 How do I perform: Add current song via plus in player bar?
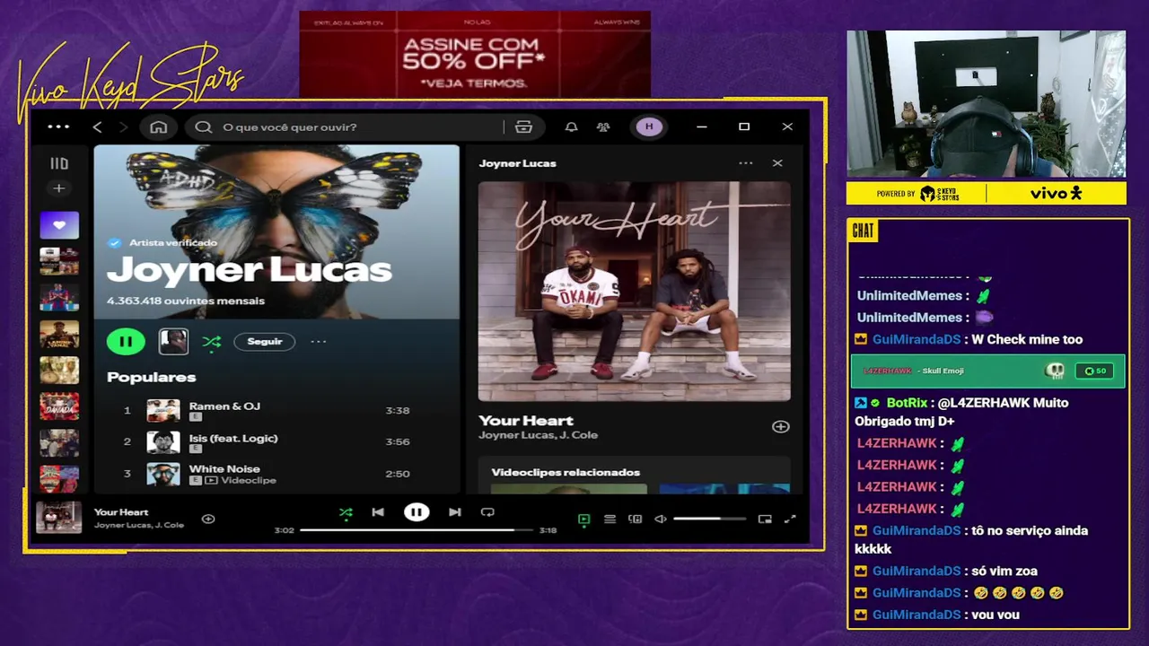pos(208,519)
